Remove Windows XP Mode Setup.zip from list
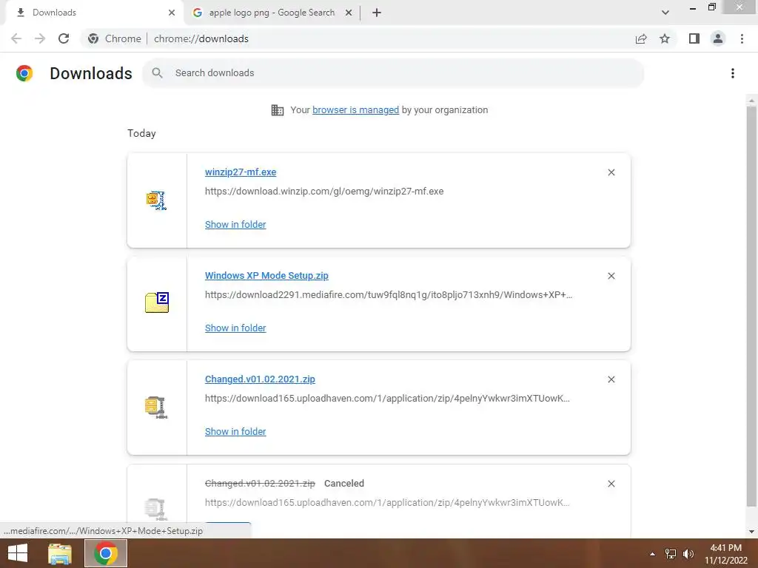 pyautogui.click(x=611, y=276)
